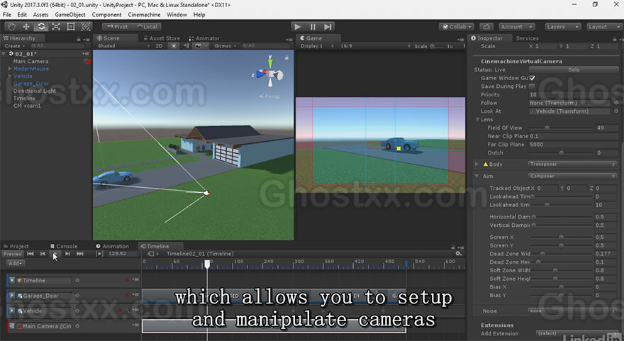Select the Rect transform tool

click(71, 27)
